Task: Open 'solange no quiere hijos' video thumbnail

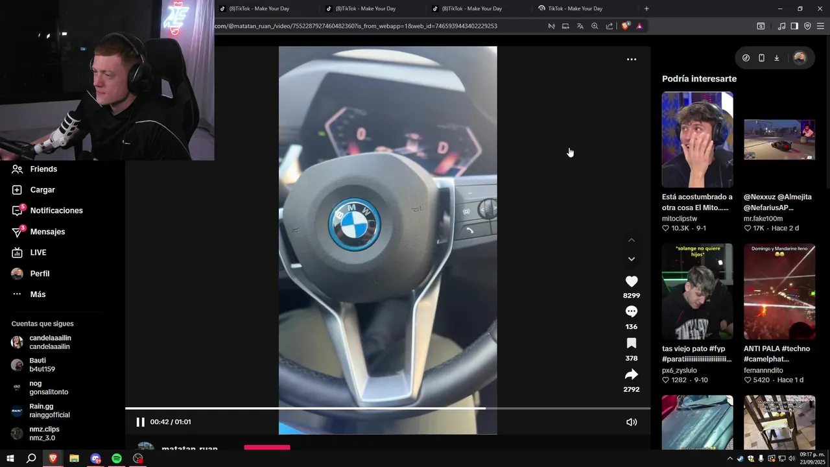Action: click(697, 291)
